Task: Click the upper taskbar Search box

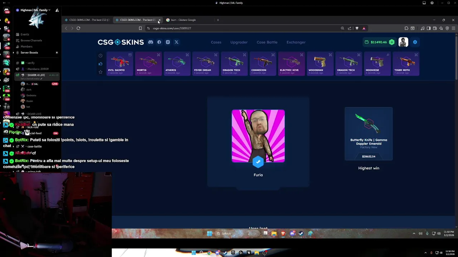Action: tap(238, 233)
